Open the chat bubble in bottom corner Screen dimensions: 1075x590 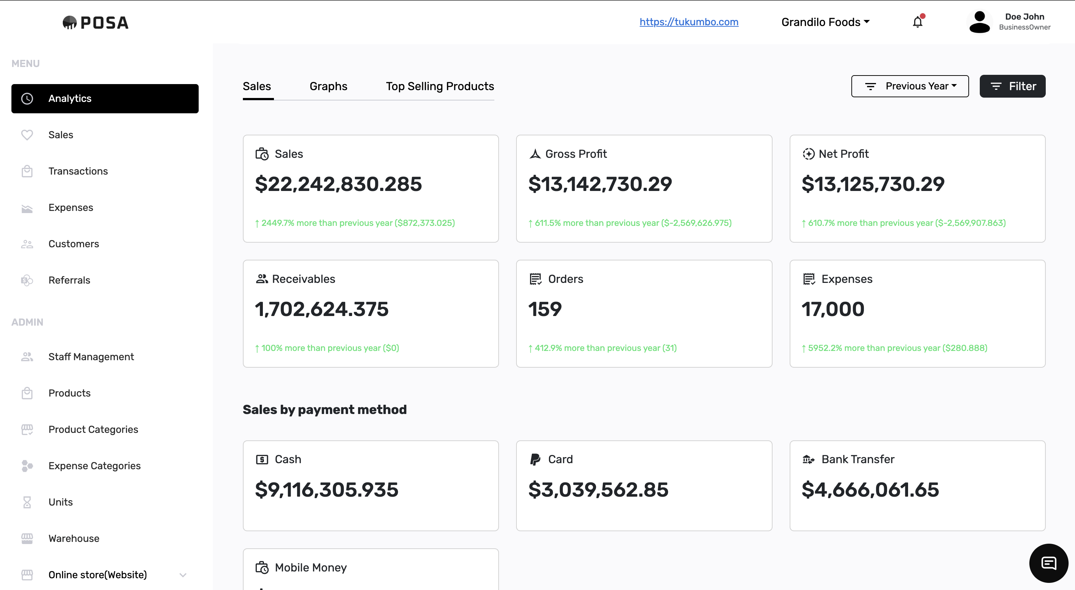coord(1049,563)
